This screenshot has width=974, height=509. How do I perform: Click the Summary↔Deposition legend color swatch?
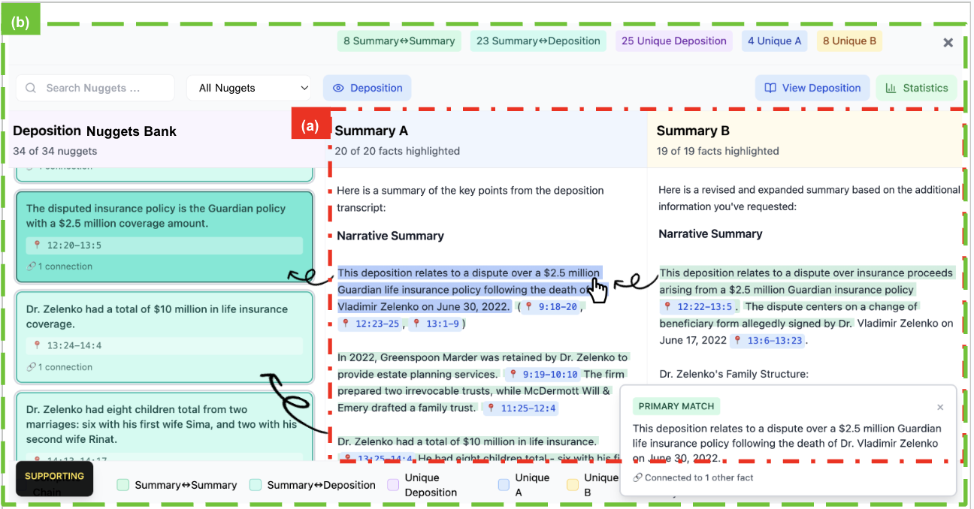coord(256,485)
